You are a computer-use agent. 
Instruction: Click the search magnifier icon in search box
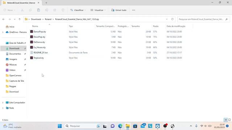pyautogui.click(x=227, y=19)
